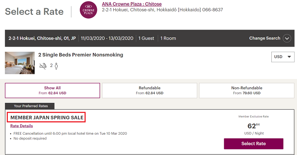This screenshot has height=155, width=297.
Task: Click the USD dropdown arrow
Action: point(289,57)
